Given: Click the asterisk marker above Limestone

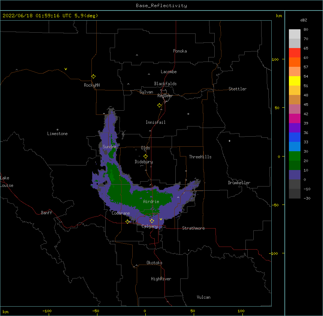Looking at the screenshot, I should (57, 129).
